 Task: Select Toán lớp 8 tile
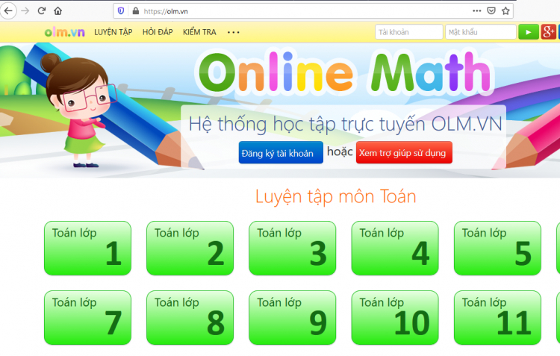[x=190, y=317]
